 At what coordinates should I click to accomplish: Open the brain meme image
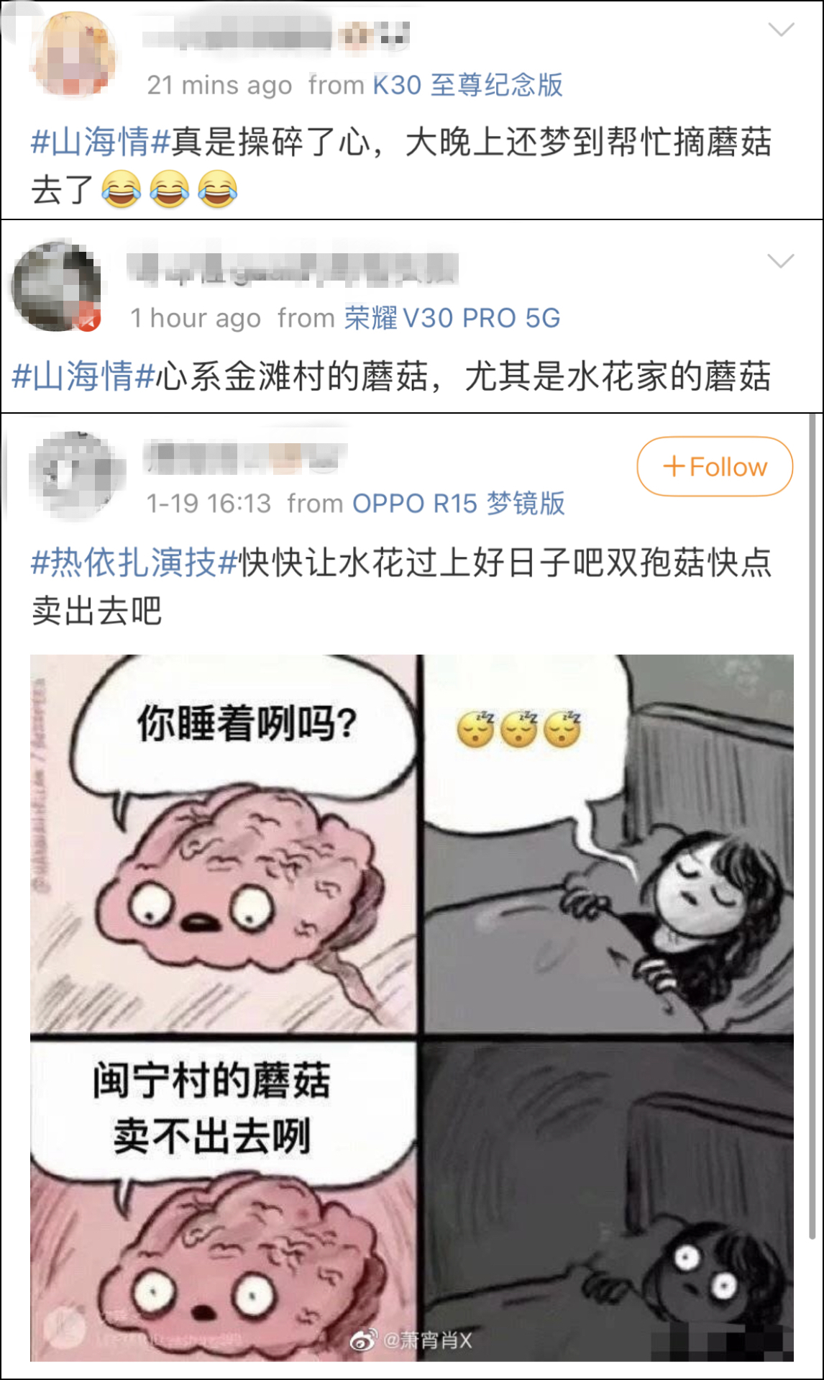412,1007
